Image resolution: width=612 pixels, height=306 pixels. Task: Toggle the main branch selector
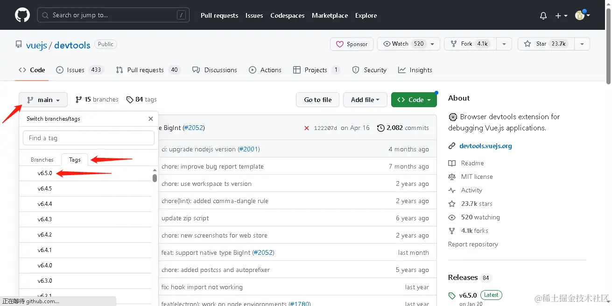(43, 100)
